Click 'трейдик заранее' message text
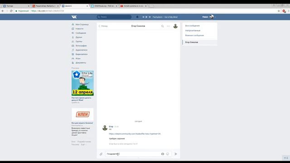Viewport: 290px width, 163px height. (117, 139)
